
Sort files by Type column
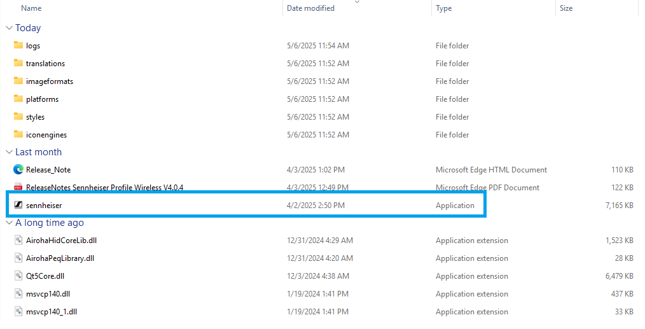tap(444, 8)
